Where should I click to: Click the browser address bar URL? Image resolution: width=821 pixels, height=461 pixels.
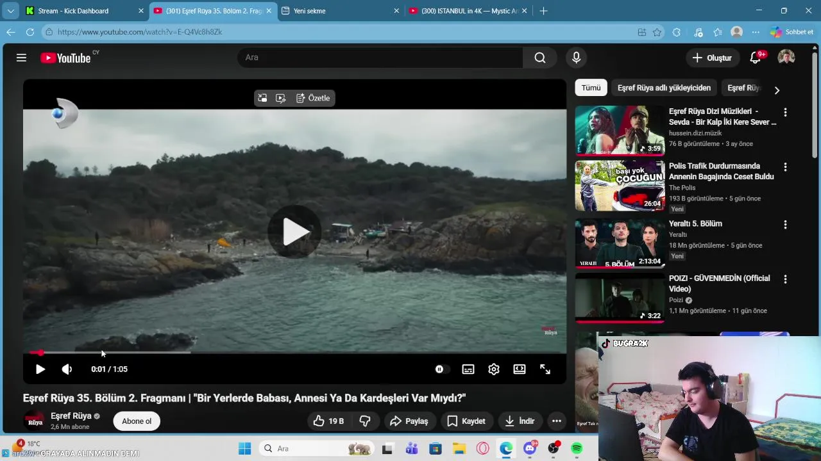(140, 32)
